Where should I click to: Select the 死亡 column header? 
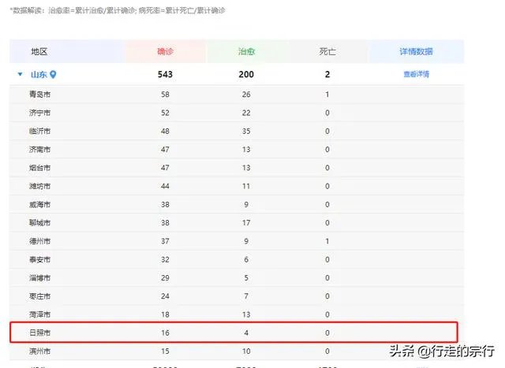click(x=327, y=51)
